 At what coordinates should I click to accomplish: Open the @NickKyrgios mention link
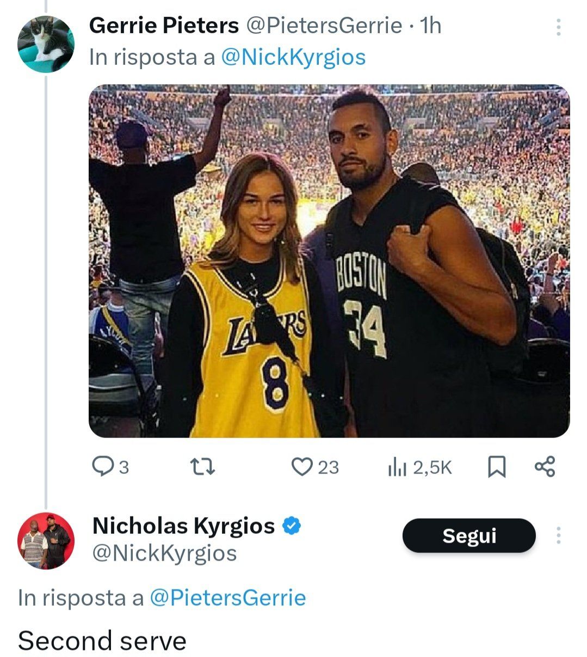(x=293, y=57)
